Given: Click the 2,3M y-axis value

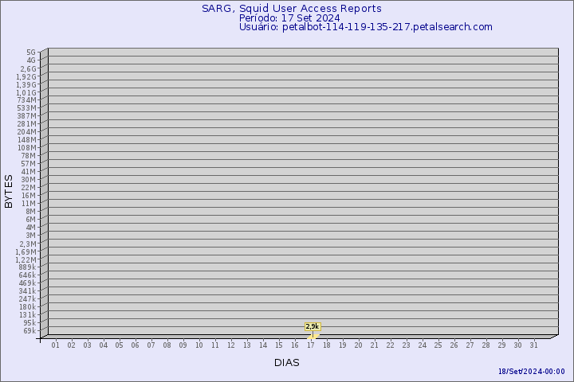Looking at the screenshot, I should click(28, 244).
